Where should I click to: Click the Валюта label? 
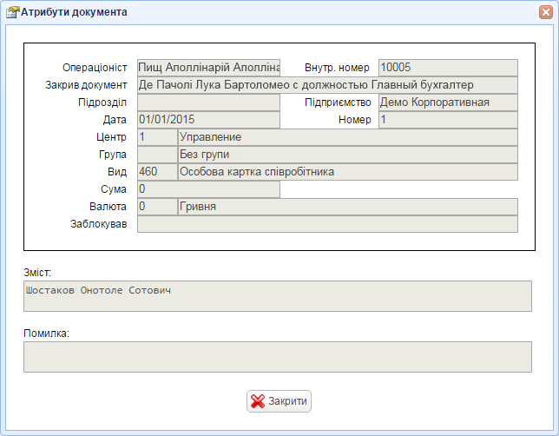click(x=108, y=207)
